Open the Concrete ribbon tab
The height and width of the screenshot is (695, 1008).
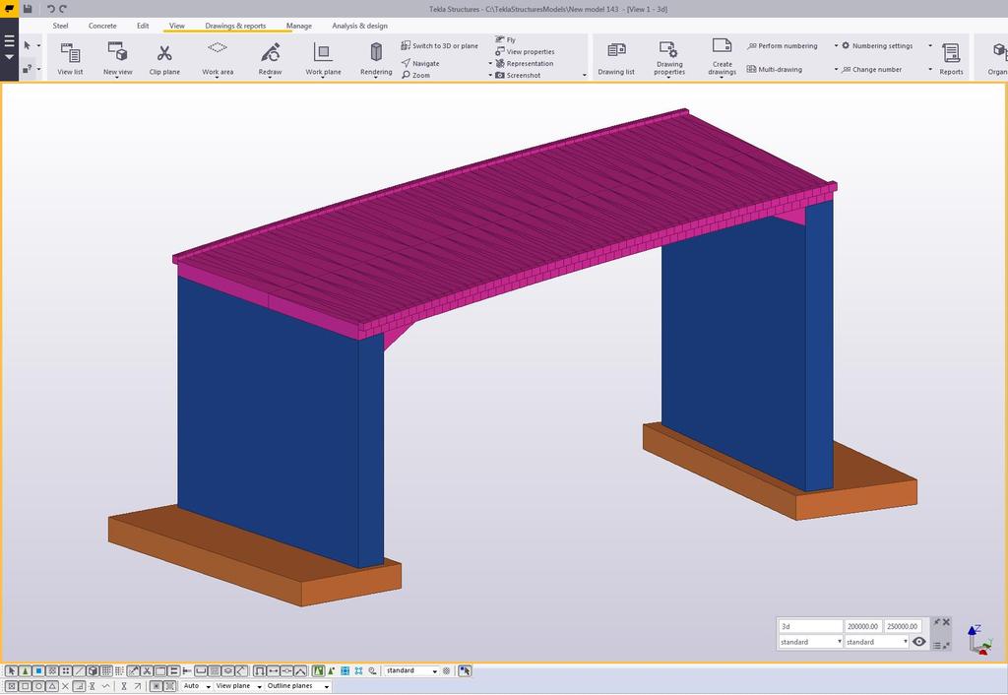pos(102,26)
